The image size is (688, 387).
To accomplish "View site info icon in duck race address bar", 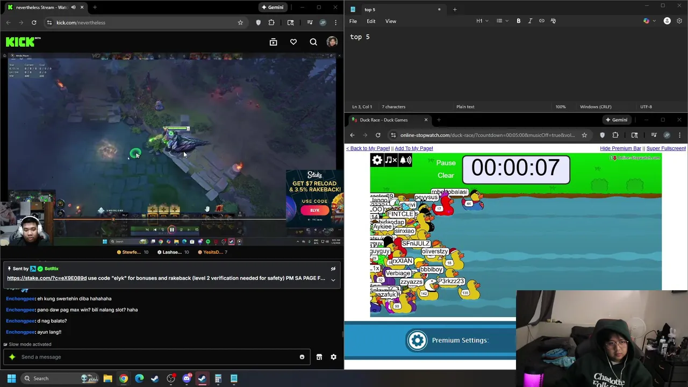I will [x=393, y=135].
